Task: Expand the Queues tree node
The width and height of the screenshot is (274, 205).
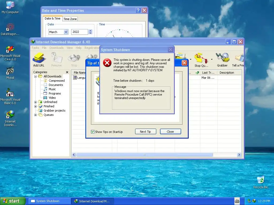Action: [x=36, y=115]
